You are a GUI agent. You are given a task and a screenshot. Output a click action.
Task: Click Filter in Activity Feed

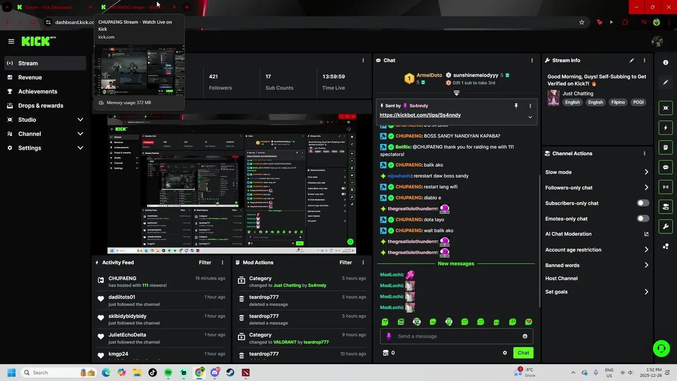[x=205, y=262]
